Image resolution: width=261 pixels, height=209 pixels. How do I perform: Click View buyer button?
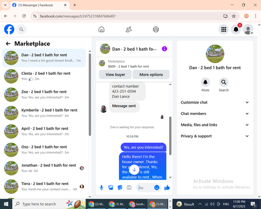pos(115,75)
